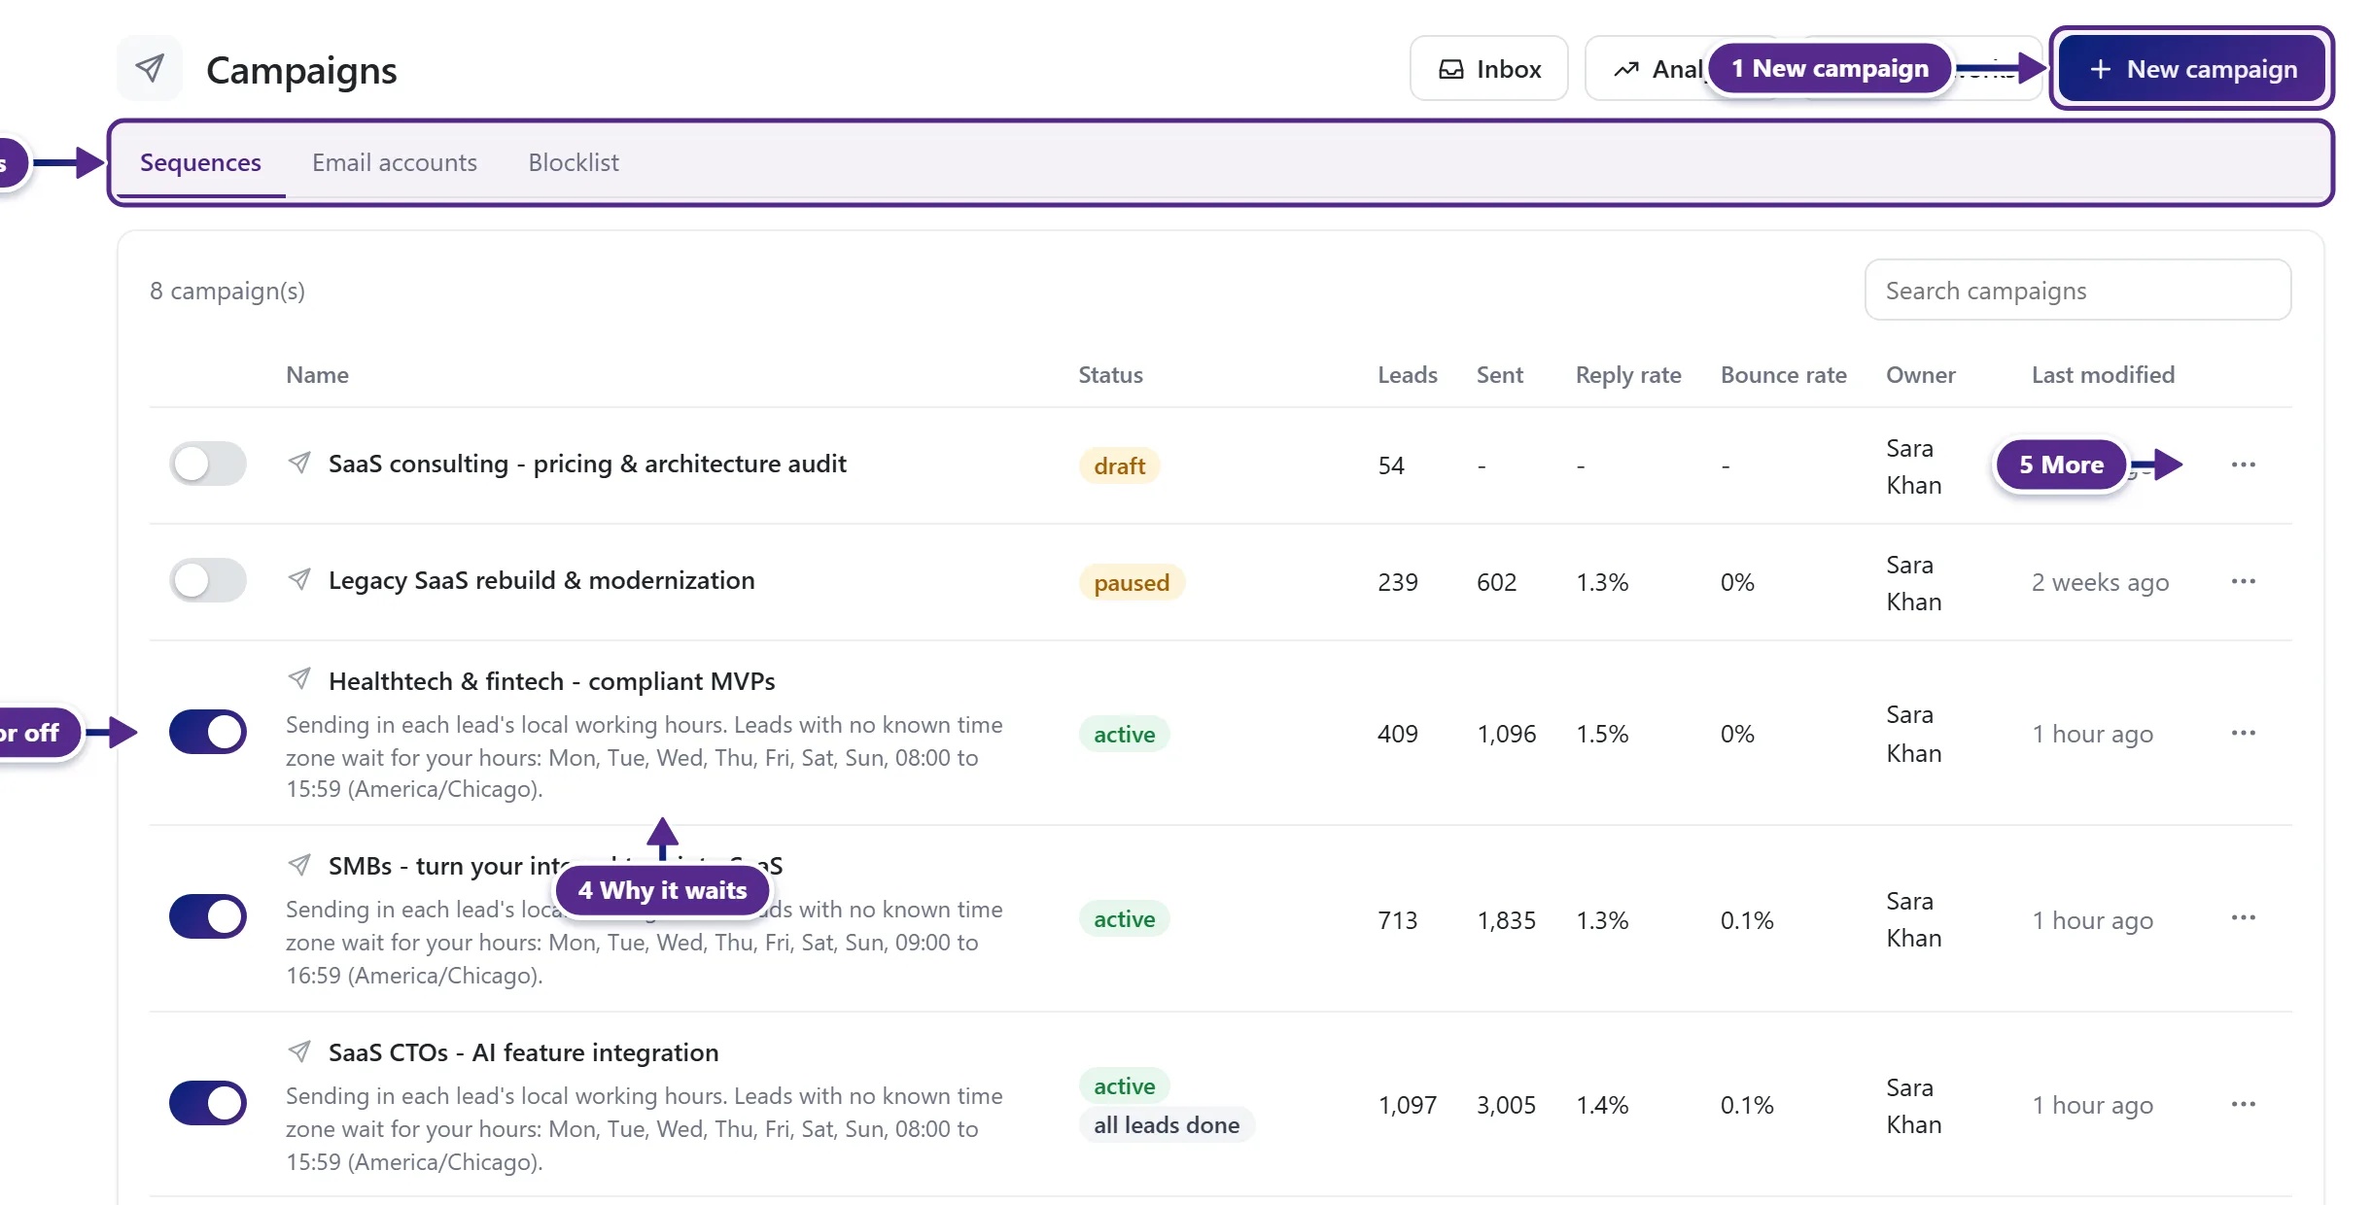Image resolution: width=2372 pixels, height=1205 pixels.
Task: Click the Name column header
Action: coord(317,375)
